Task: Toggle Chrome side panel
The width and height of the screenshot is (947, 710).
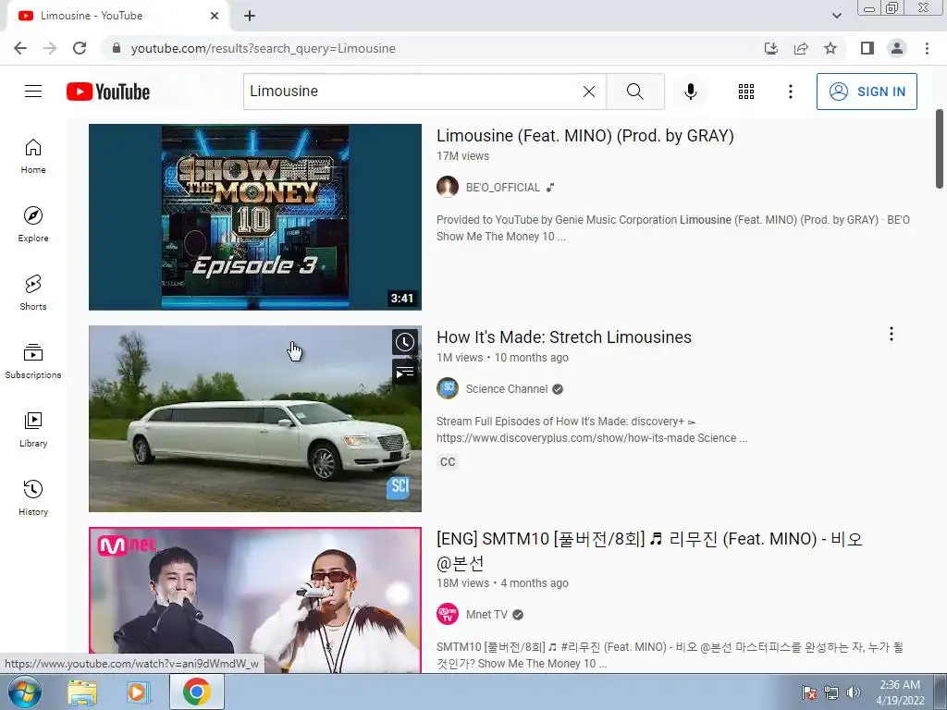Action: [867, 48]
